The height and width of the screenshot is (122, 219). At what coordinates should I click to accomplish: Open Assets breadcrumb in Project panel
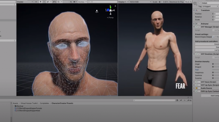(x=15, y=103)
